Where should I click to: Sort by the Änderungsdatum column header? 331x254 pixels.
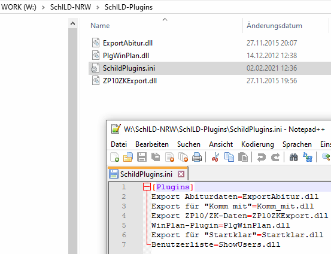pos(274,26)
